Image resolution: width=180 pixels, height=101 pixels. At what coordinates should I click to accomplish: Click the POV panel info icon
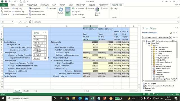pos(45,58)
